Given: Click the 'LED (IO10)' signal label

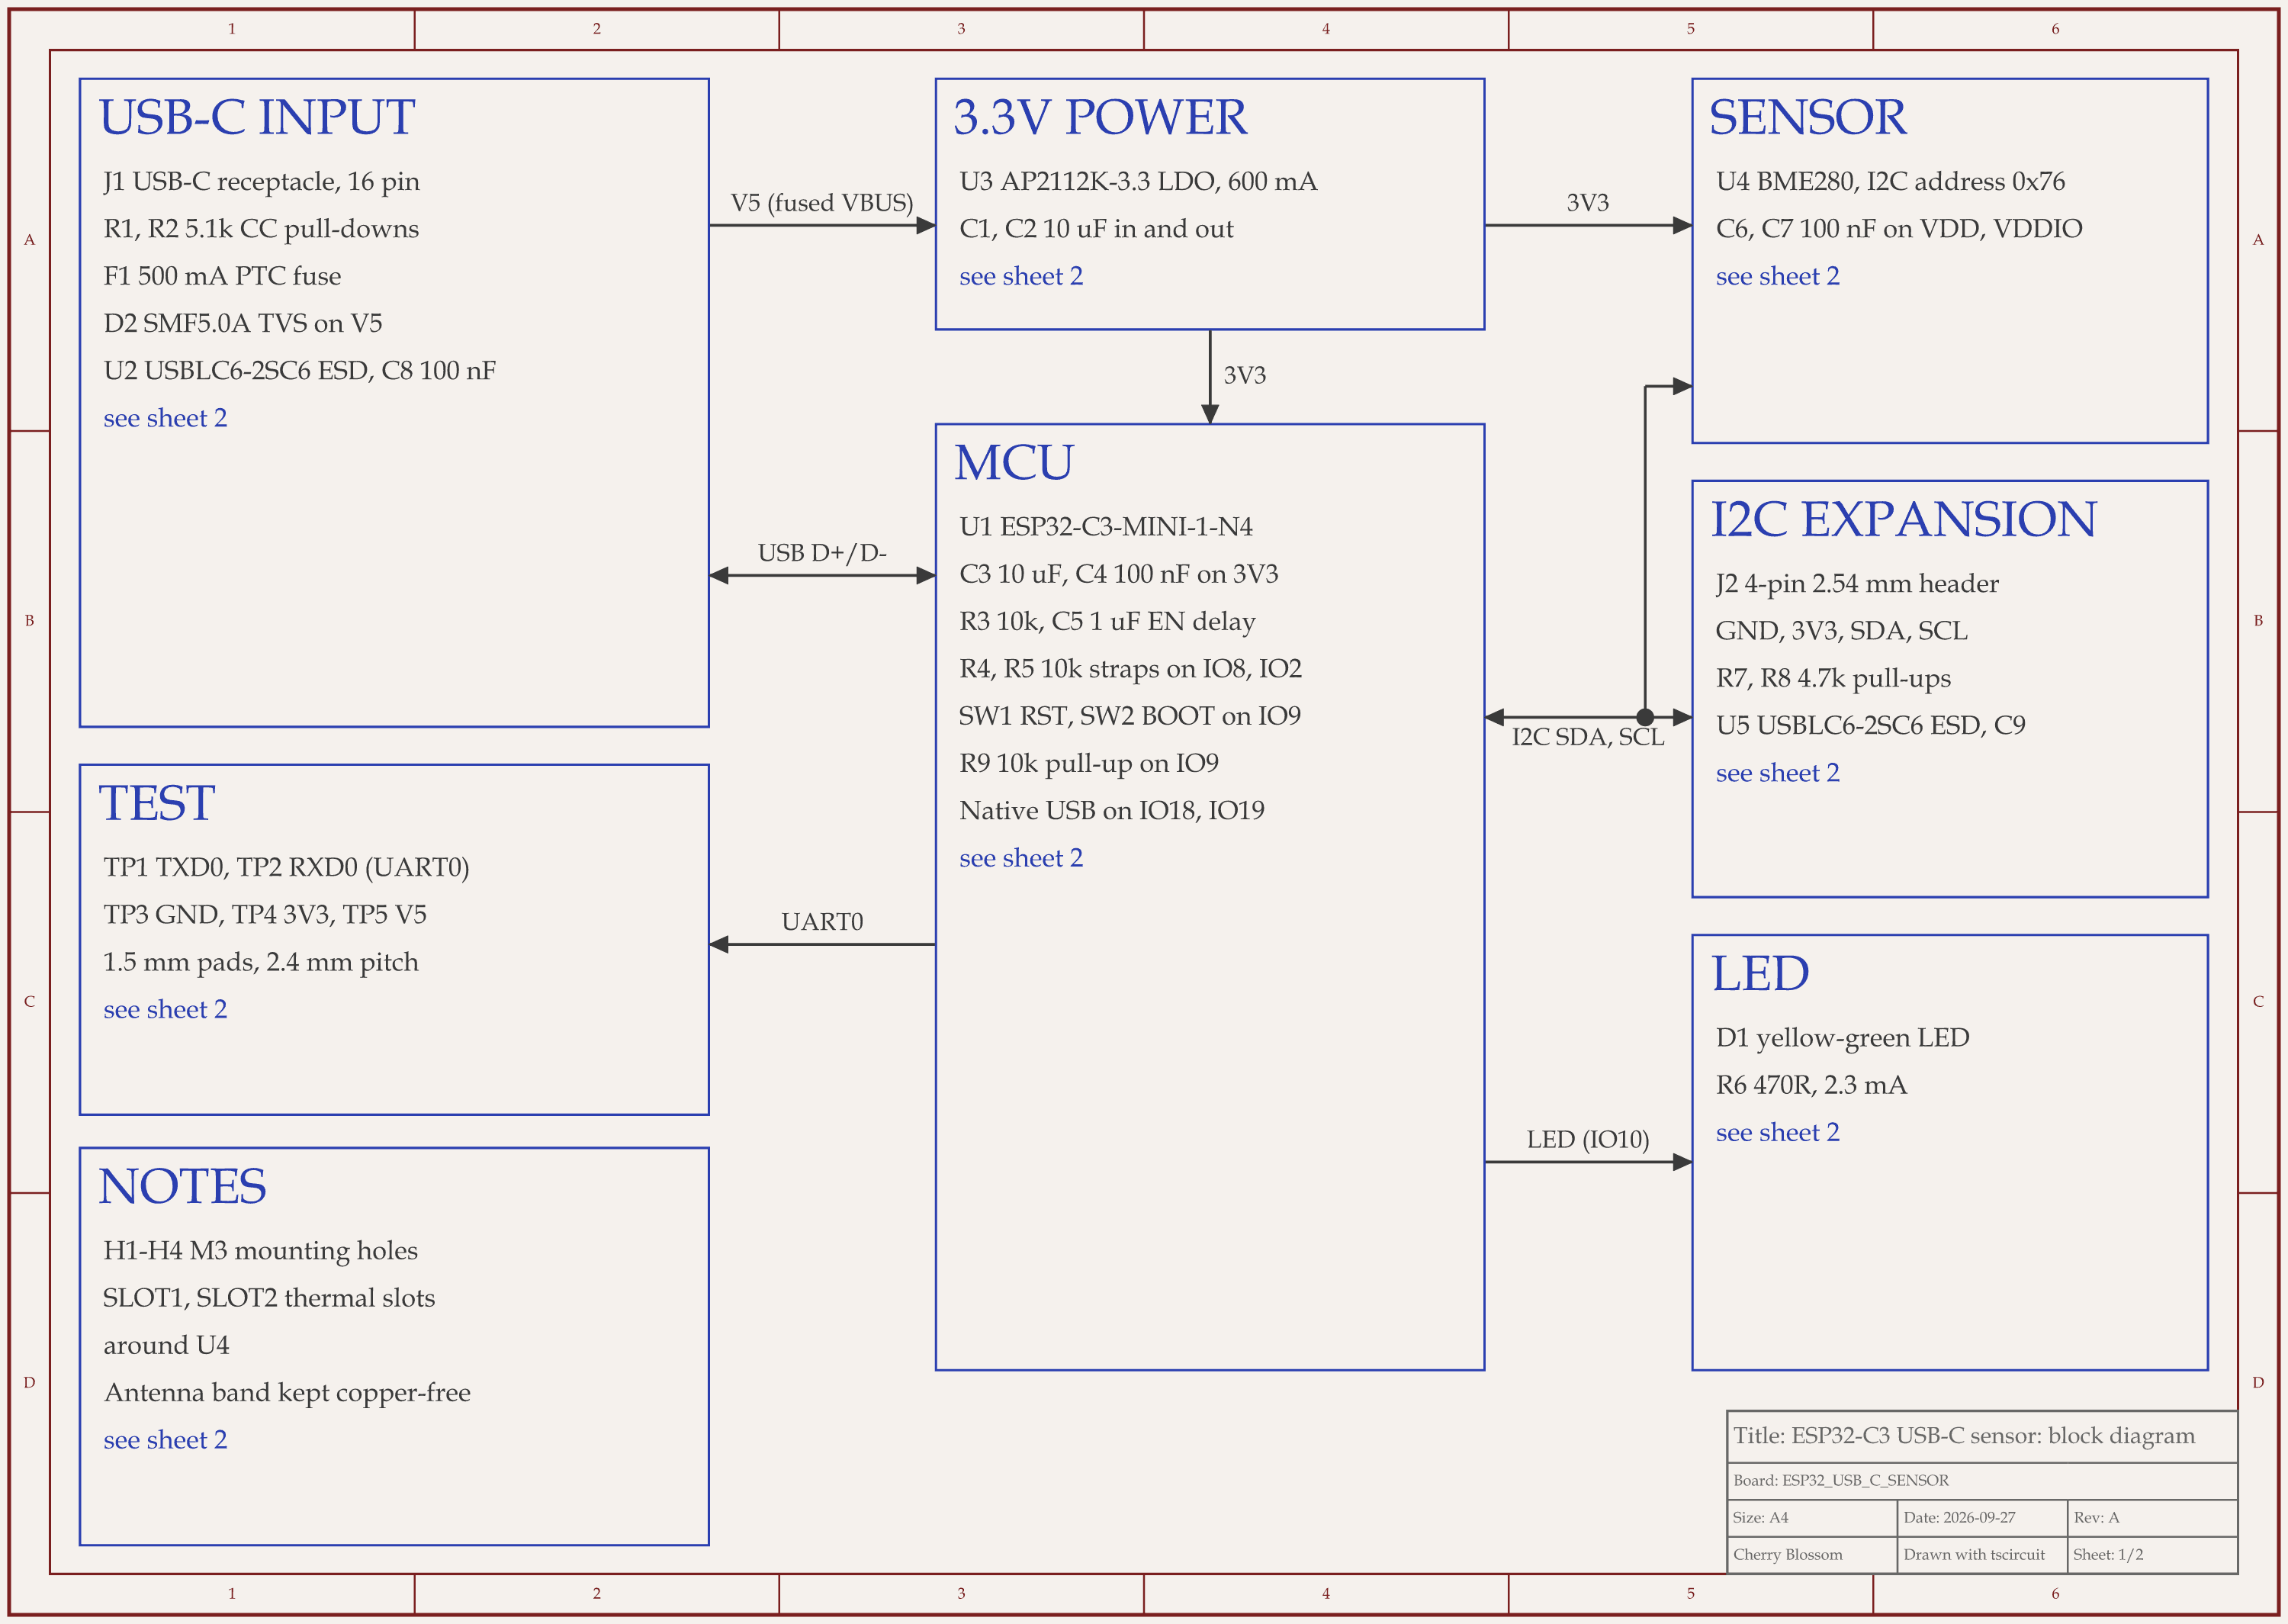Looking at the screenshot, I should pyautogui.click(x=1587, y=1139).
